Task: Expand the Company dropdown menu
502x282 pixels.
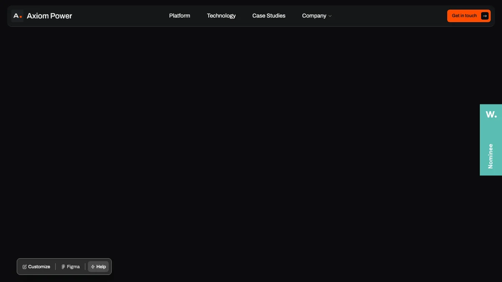Action: click(317, 16)
